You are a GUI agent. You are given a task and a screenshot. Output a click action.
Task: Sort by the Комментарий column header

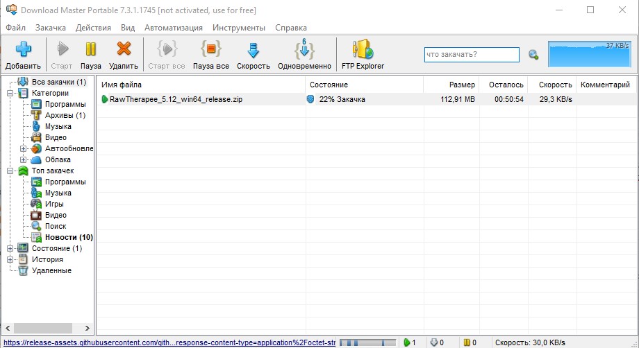pos(606,85)
